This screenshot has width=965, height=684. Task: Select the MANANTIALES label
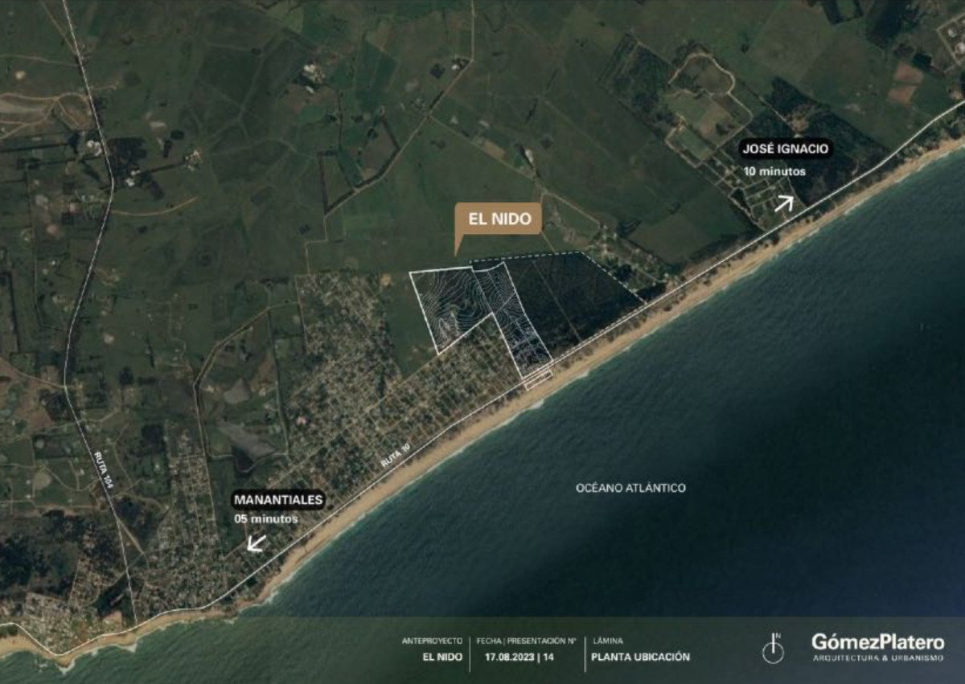[x=279, y=499]
